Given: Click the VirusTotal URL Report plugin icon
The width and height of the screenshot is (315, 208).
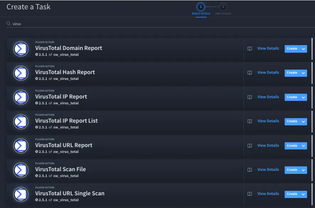Looking at the screenshot, I should [21, 146].
